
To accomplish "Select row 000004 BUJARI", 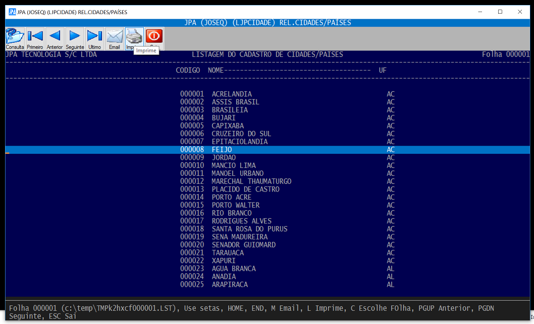I will pos(268,117).
